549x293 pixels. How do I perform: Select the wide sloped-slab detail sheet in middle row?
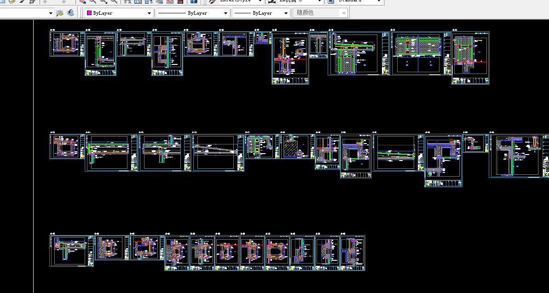pyautogui.click(x=218, y=153)
